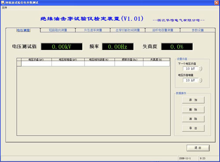The height and width of the screenshot is (162, 220).
Task: Click the 退出 button
Action: pos(198,148)
